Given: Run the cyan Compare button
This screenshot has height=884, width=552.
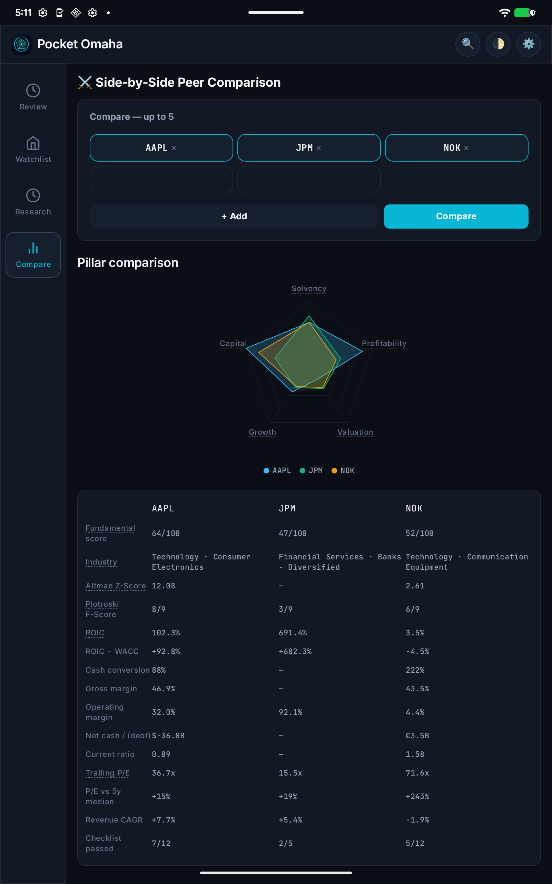Looking at the screenshot, I should pos(456,216).
